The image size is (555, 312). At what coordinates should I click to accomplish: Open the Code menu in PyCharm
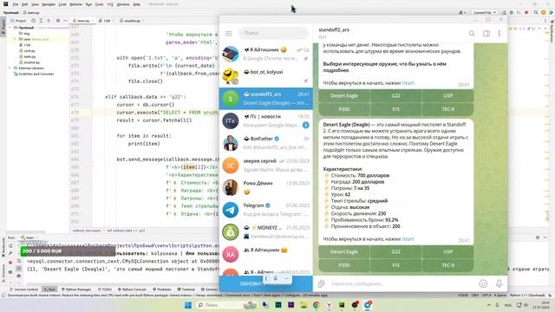tap(62, 4)
